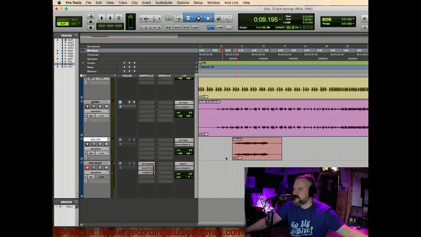The image size is (421, 237).
Task: Click the Tab to Transients button
Action: (x=169, y=27)
